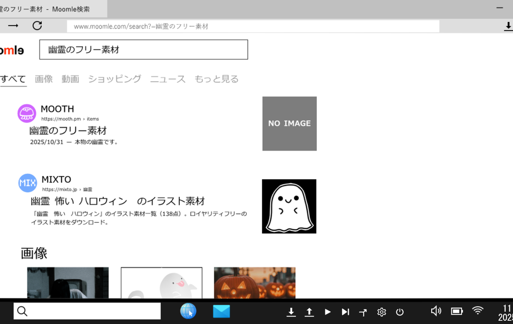
Task: Click the forward arrow navigation icon
Action: (x=13, y=26)
